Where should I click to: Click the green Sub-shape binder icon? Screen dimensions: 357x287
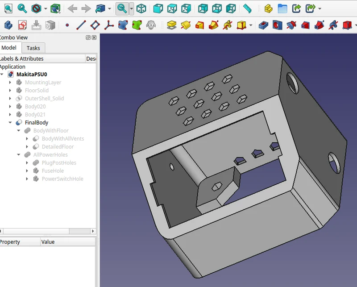(x=137, y=25)
